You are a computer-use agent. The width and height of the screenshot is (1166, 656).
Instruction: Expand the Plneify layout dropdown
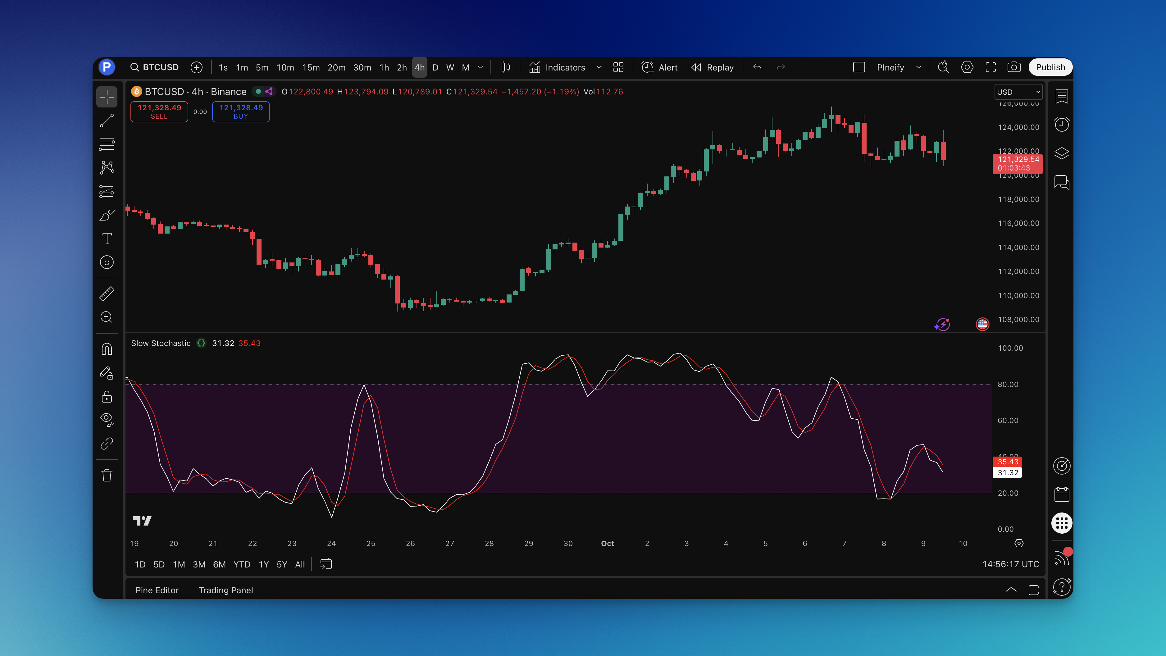[918, 67]
